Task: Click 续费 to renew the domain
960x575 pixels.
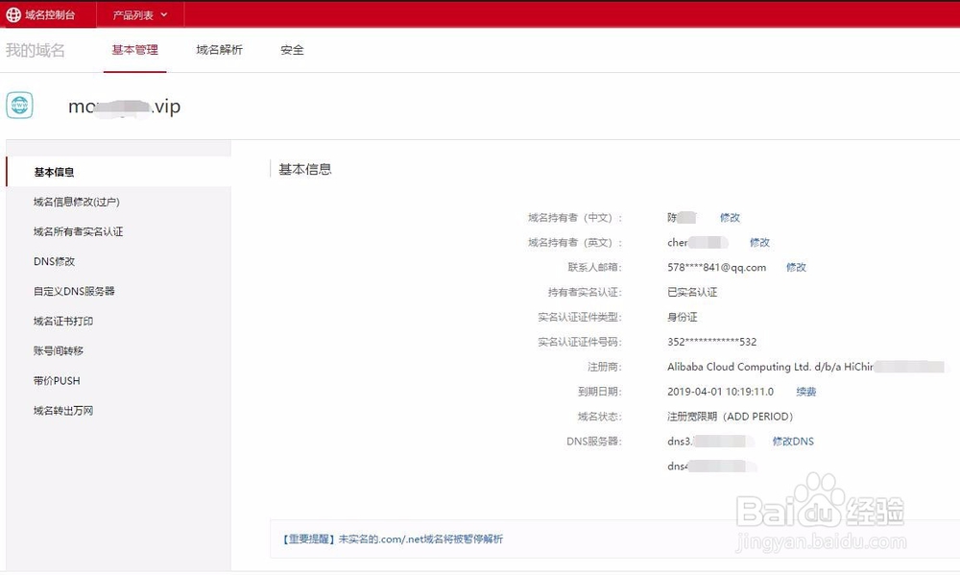Action: 804,392
